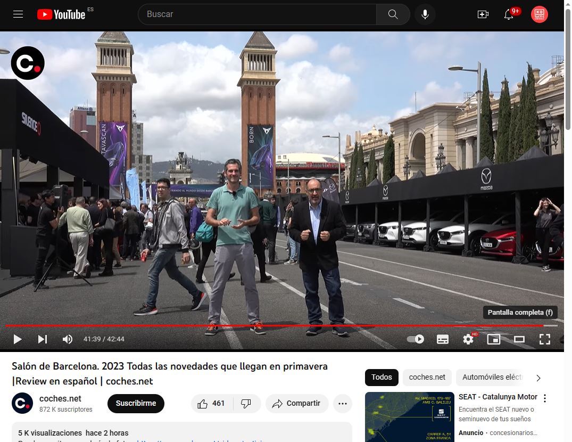
Task: Open the SEAT Catalunya Motor ad thumbnail
Action: pyautogui.click(x=410, y=417)
